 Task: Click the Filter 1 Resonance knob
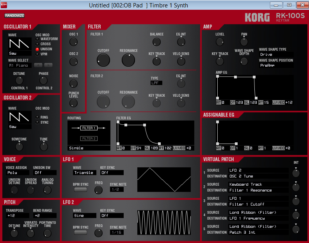tap(128, 60)
